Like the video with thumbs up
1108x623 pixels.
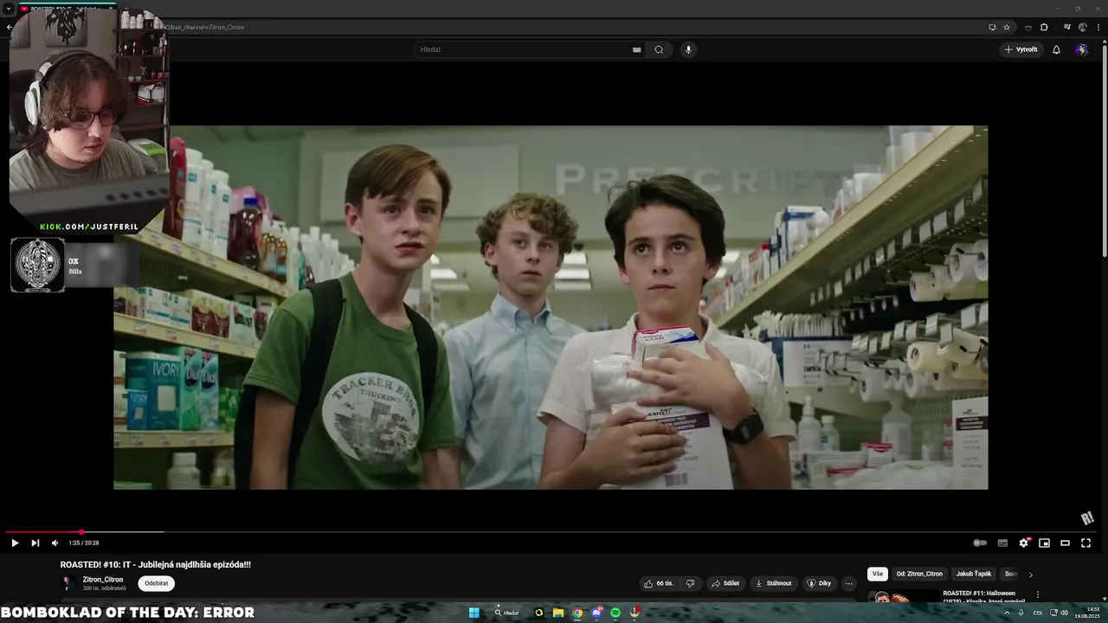[x=659, y=583]
